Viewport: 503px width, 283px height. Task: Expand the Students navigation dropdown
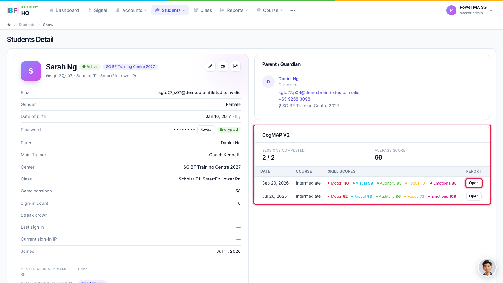coord(170,10)
